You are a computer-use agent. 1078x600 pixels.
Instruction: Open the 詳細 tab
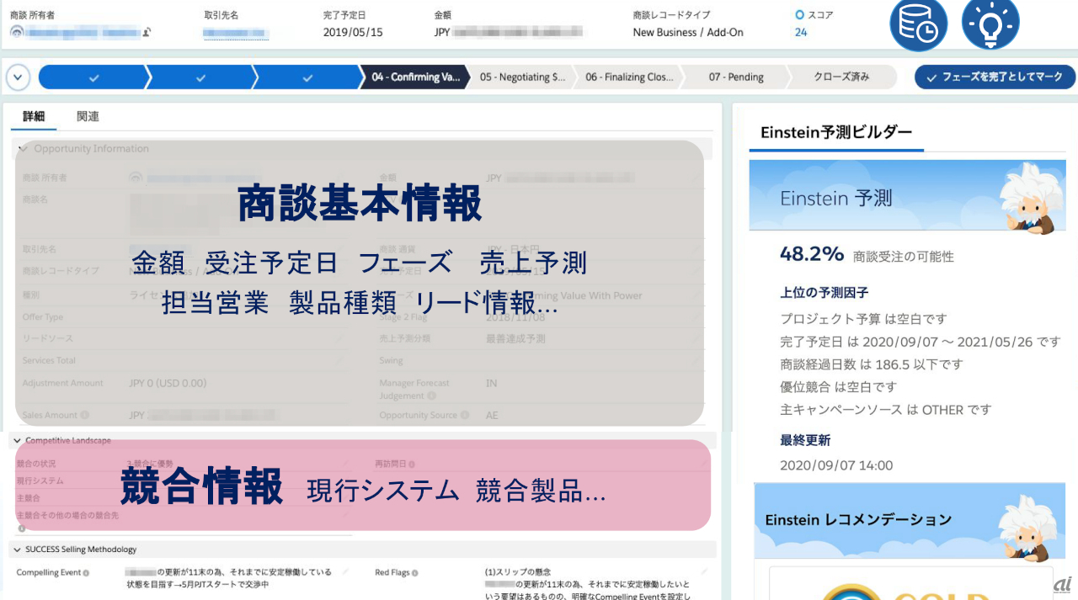pyautogui.click(x=34, y=116)
